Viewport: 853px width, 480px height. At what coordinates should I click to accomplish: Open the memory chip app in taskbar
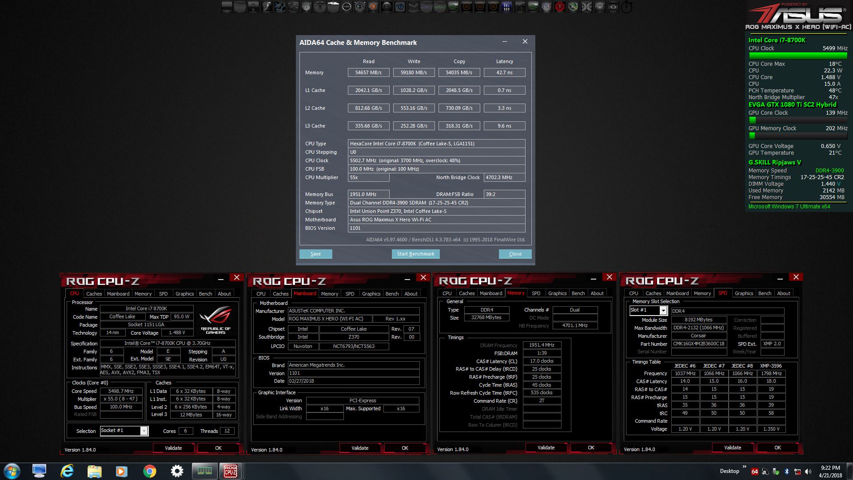pyautogui.click(x=204, y=471)
